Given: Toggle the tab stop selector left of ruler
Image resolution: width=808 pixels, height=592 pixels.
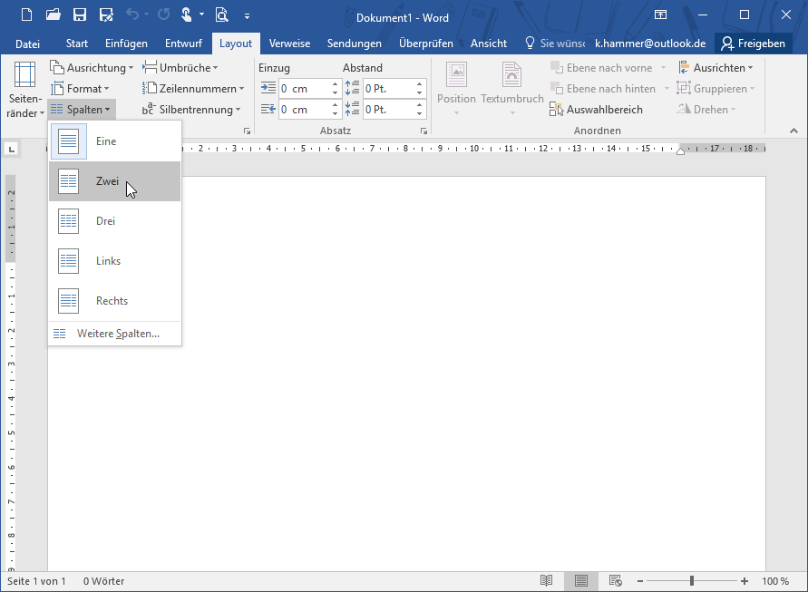Looking at the screenshot, I should click(12, 150).
